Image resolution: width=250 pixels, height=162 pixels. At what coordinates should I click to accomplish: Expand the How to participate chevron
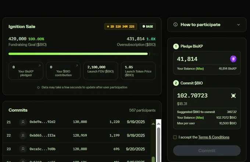click(x=239, y=25)
